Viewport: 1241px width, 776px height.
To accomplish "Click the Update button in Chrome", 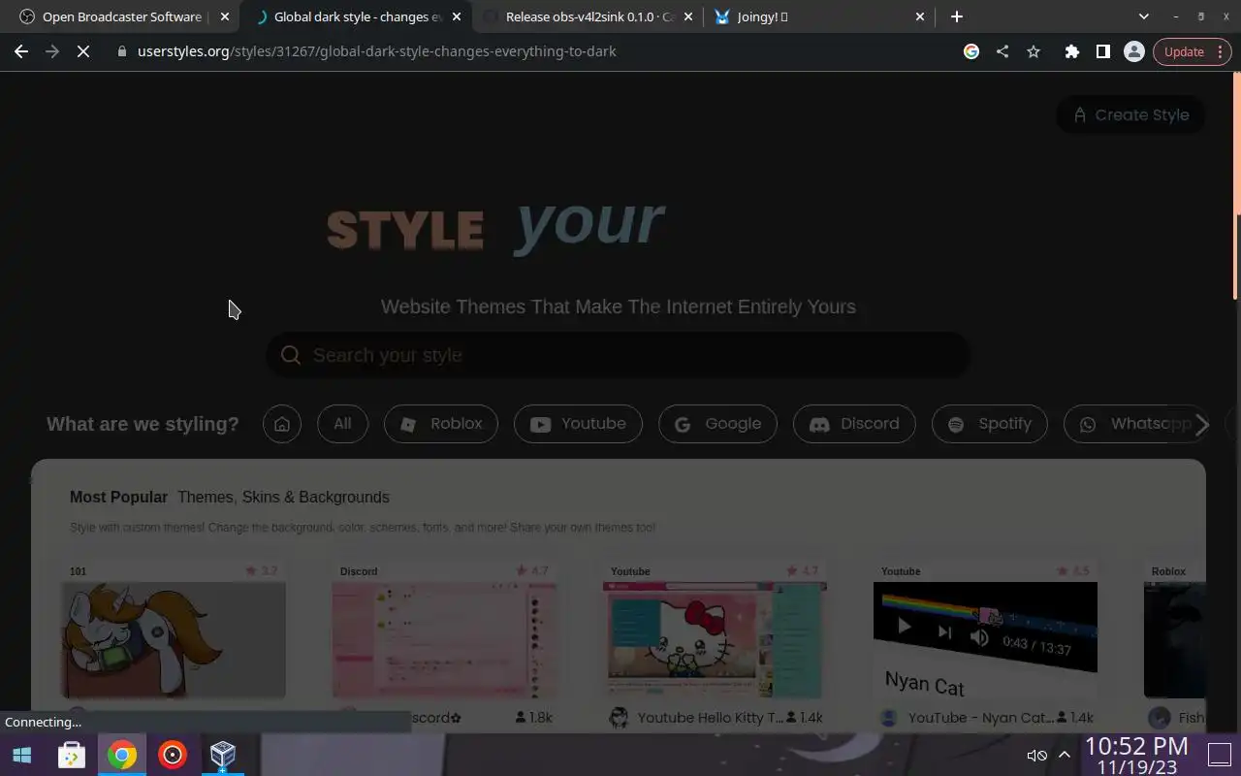I will coord(1193,51).
